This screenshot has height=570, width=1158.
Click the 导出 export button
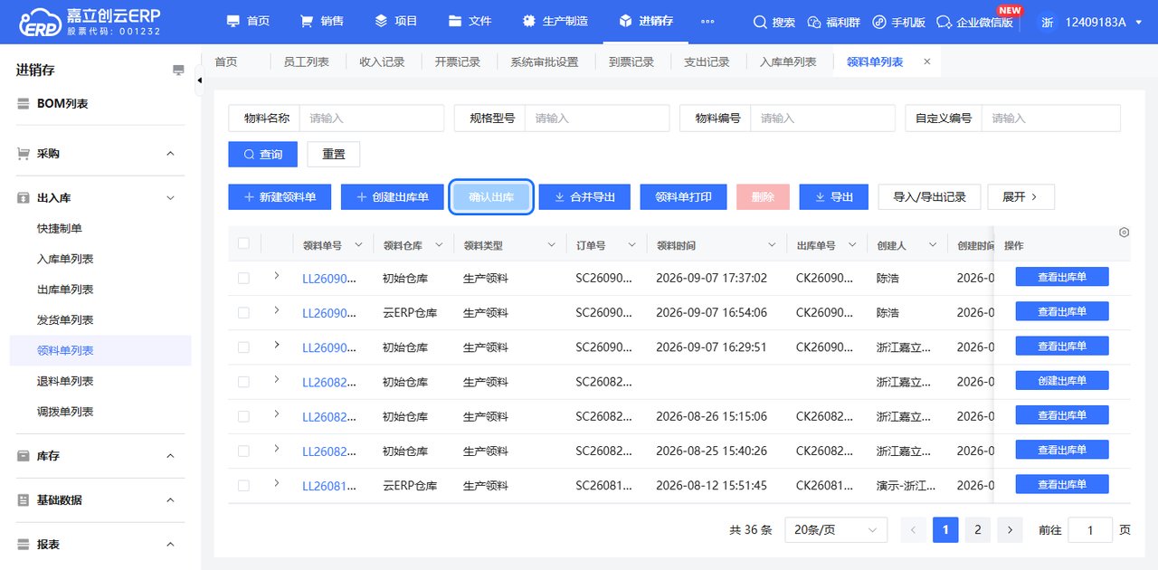pyautogui.click(x=834, y=197)
